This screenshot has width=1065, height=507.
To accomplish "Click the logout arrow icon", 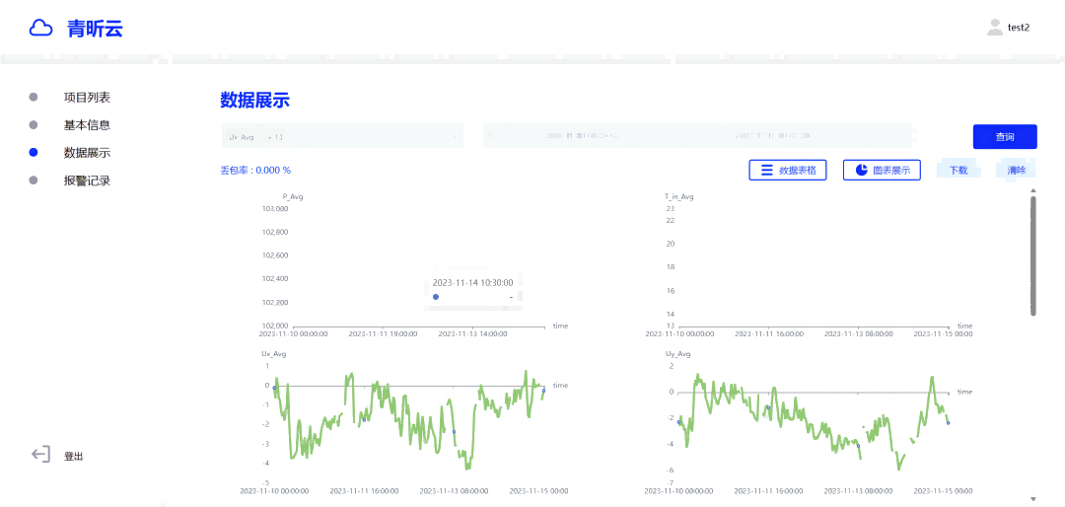I will click(40, 455).
